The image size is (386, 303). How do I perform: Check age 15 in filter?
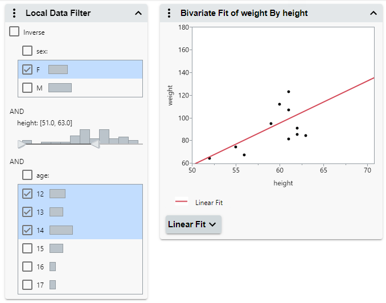point(27,248)
